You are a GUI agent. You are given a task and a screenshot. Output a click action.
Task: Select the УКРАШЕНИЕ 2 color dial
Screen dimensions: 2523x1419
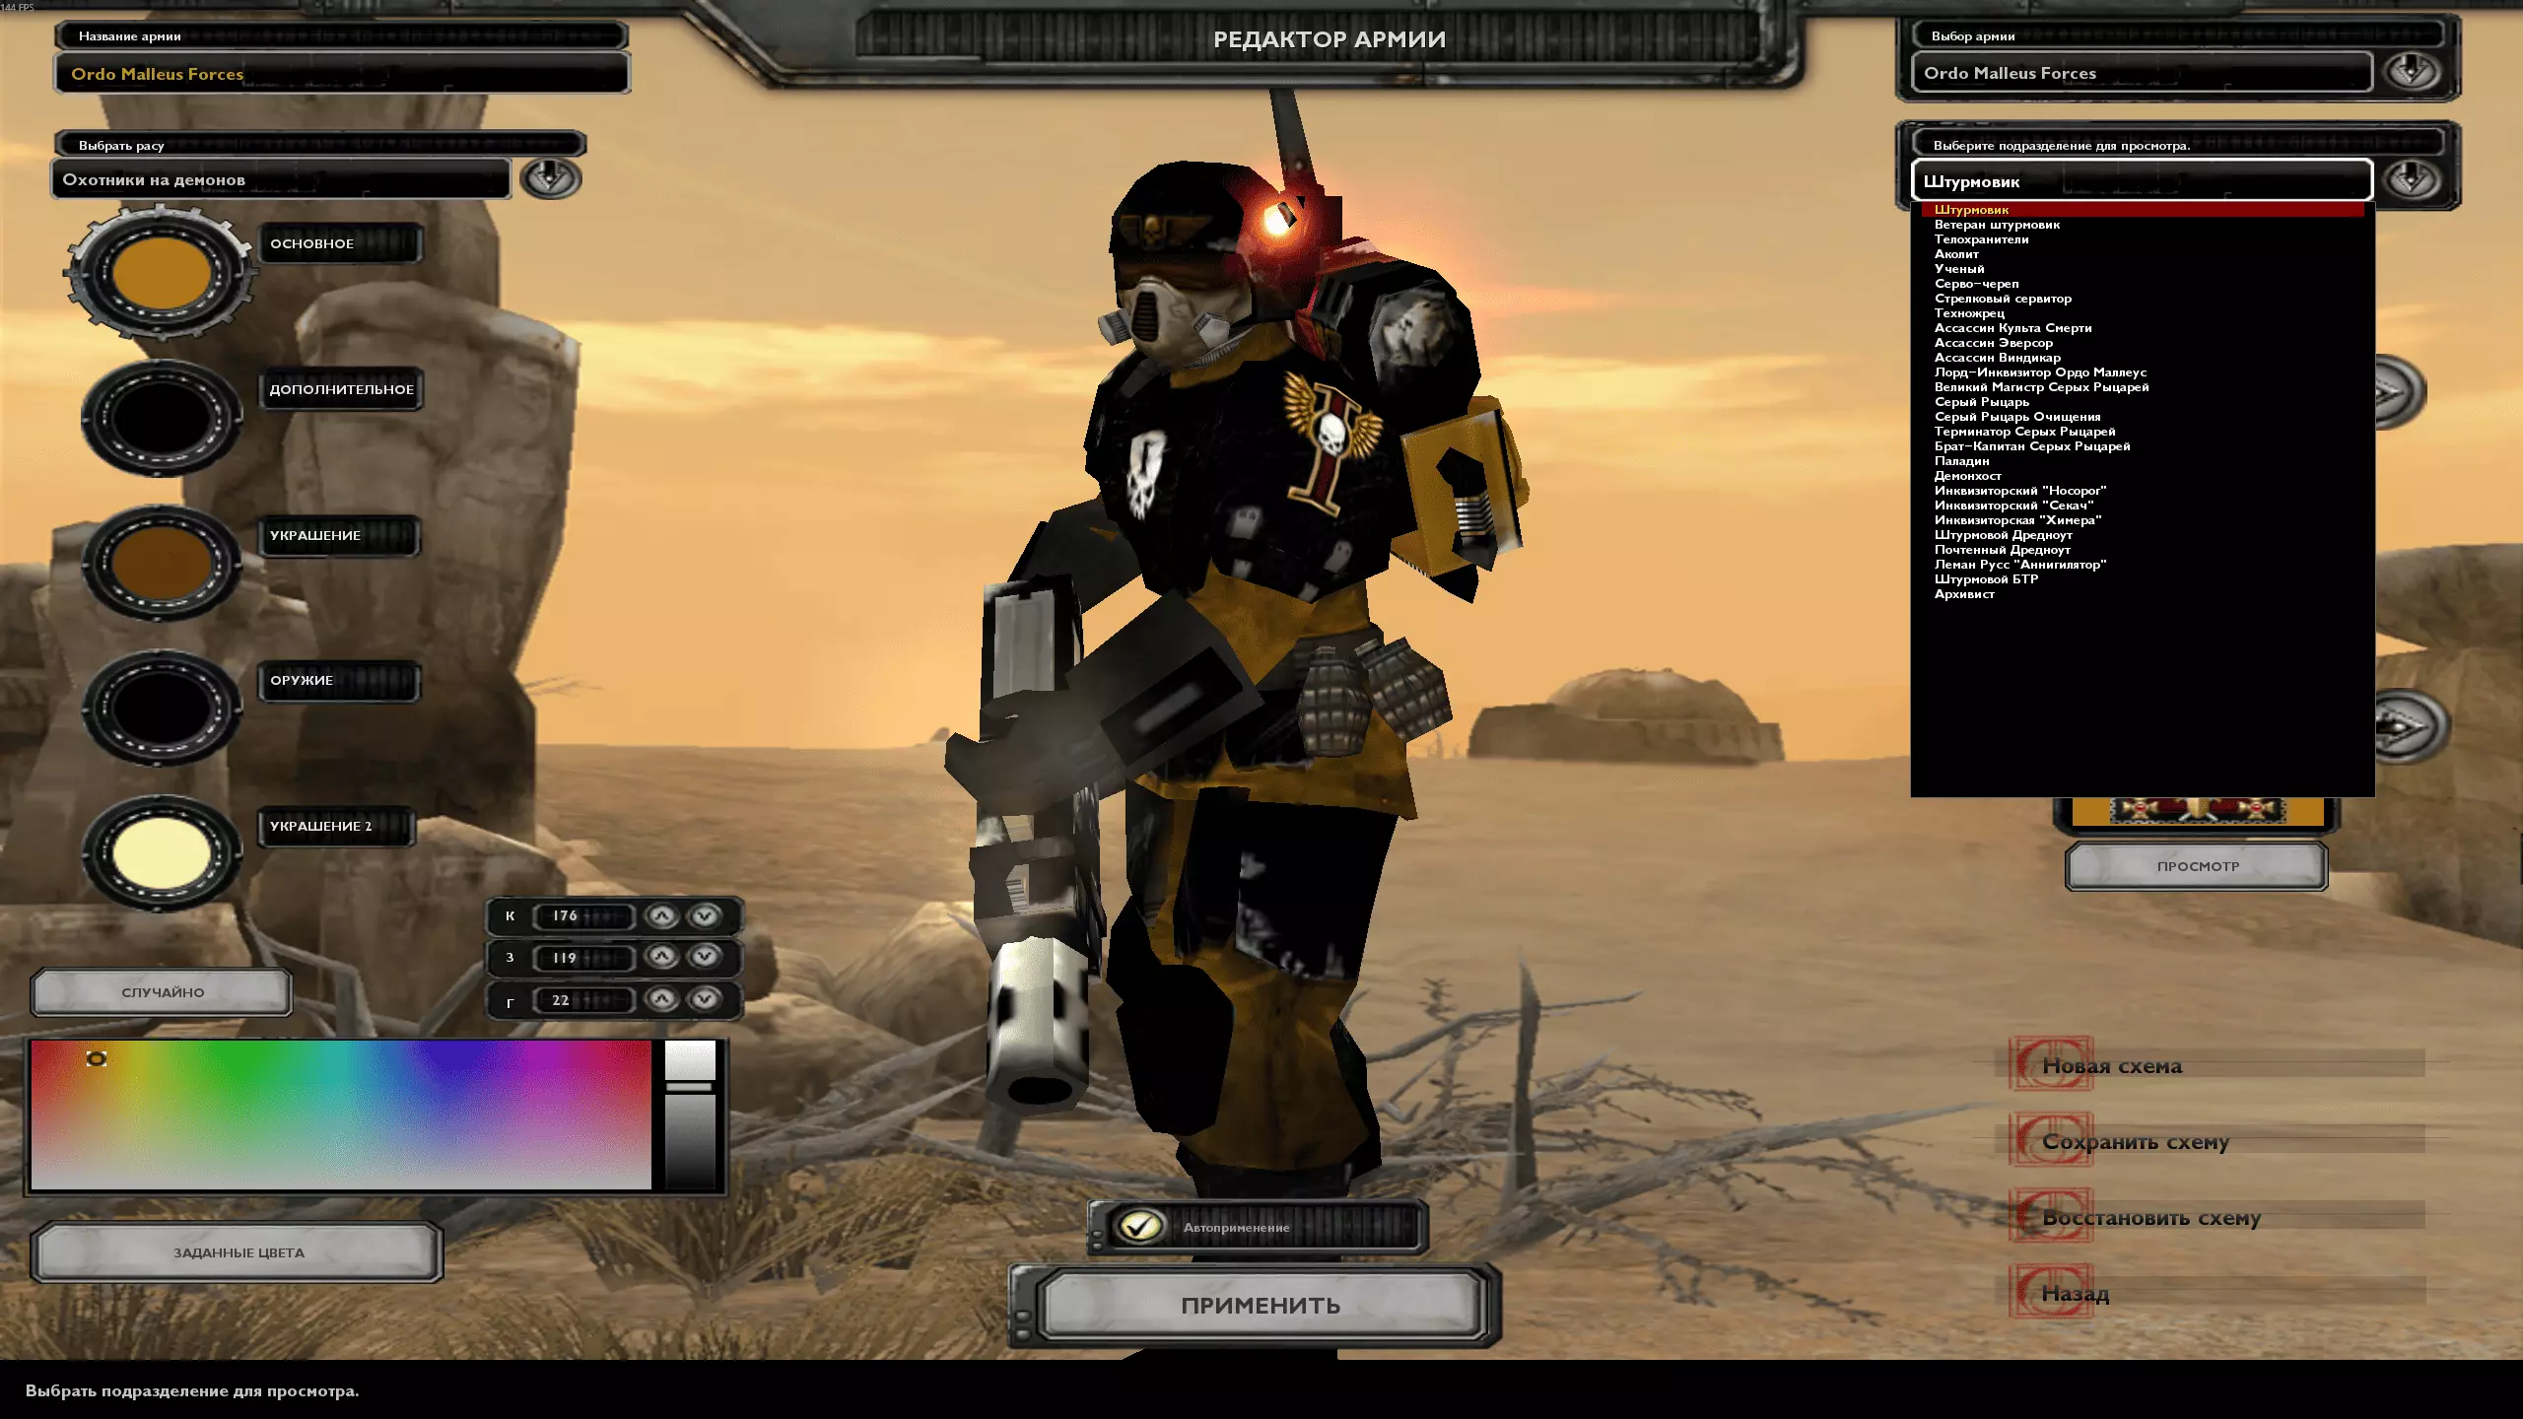point(161,852)
